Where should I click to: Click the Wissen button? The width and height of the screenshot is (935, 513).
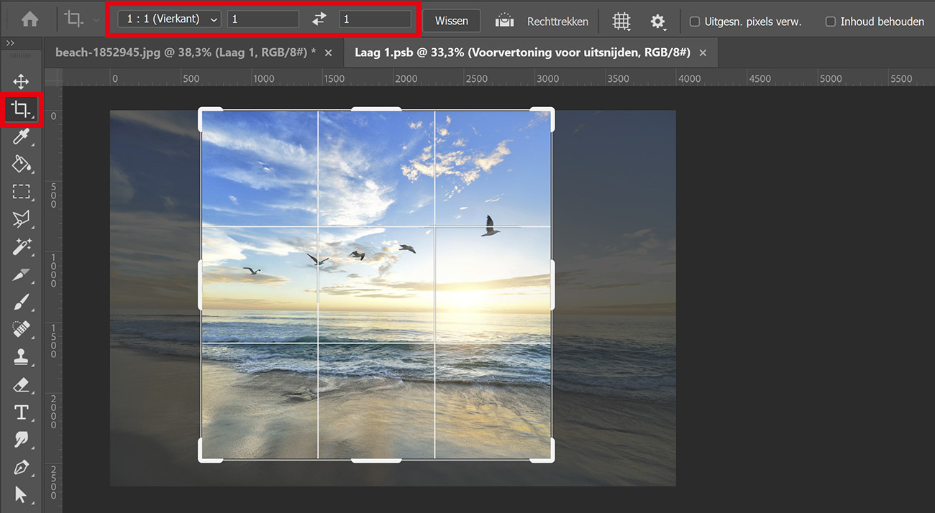pyautogui.click(x=451, y=21)
